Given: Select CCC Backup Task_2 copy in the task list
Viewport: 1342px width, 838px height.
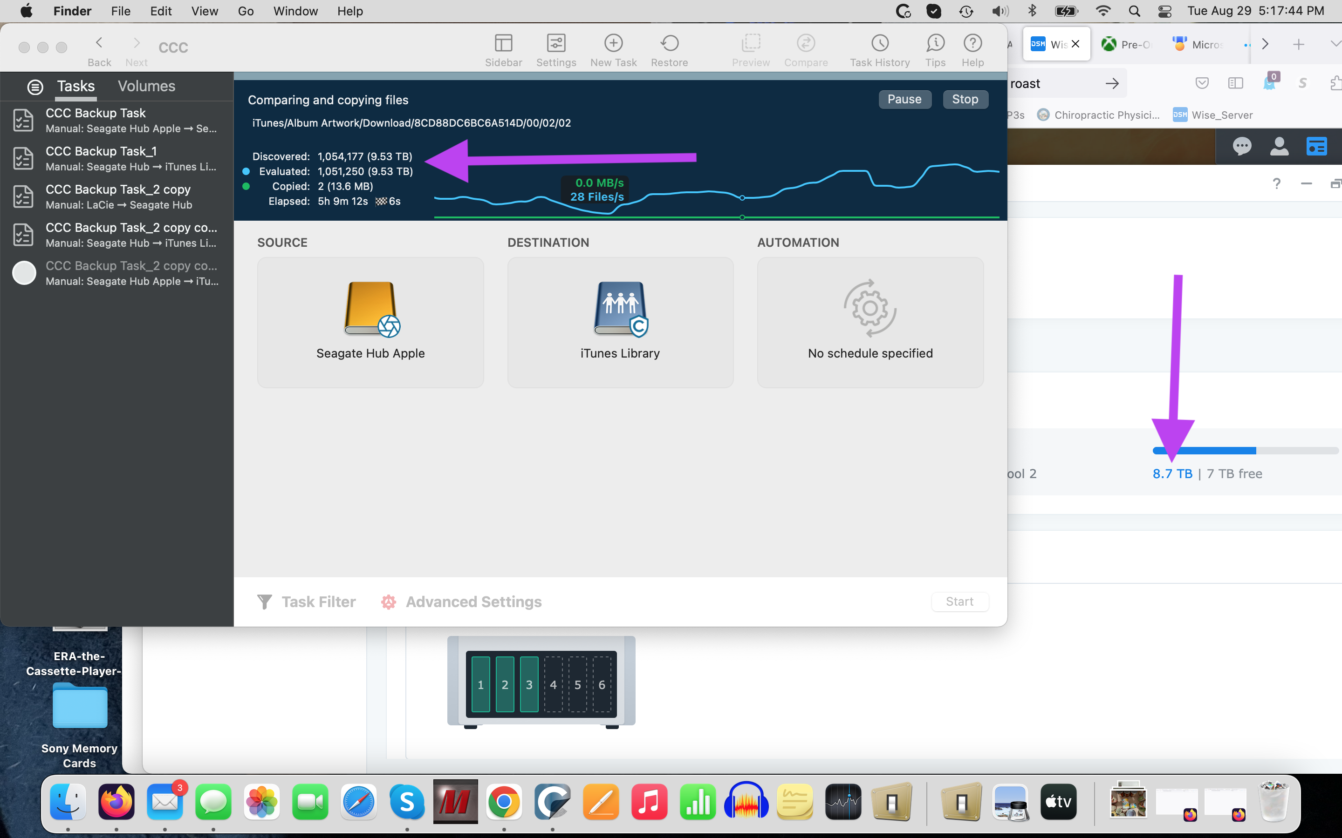Looking at the screenshot, I should click(x=117, y=196).
